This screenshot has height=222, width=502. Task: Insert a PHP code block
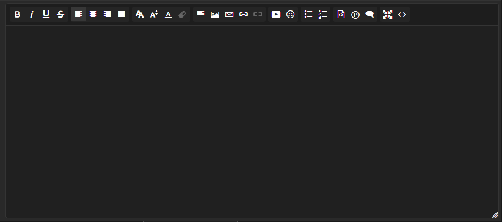tap(355, 14)
